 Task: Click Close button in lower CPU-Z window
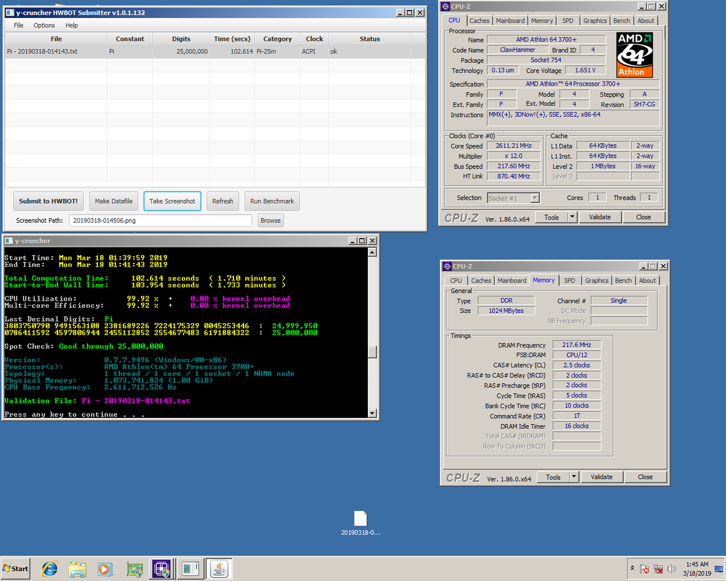645,477
